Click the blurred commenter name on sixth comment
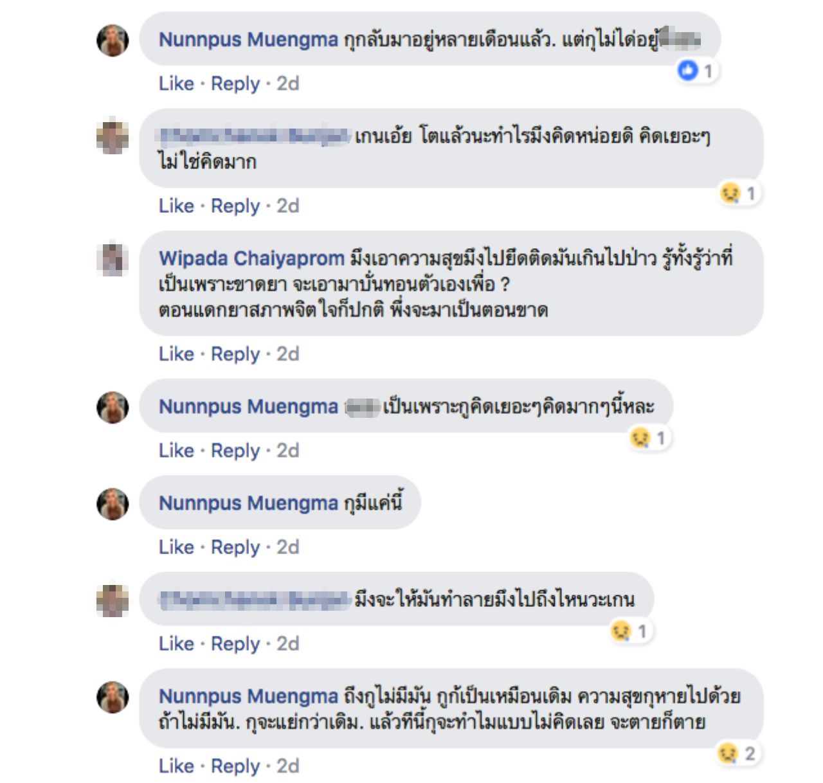This screenshot has width=823, height=783. tap(254, 600)
